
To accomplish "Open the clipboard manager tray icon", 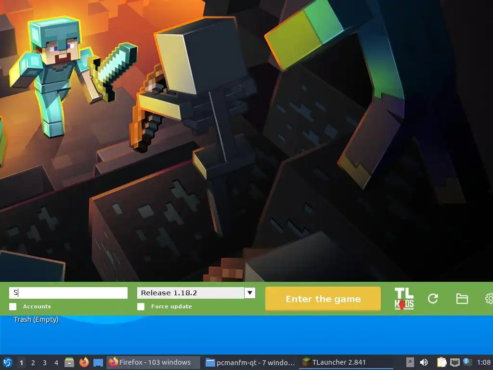I will pos(441,362).
